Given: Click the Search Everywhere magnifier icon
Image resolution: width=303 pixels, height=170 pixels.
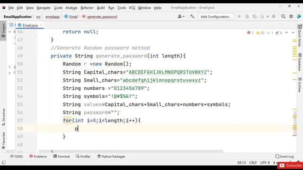Looking at the screenshot, I should (283, 17).
